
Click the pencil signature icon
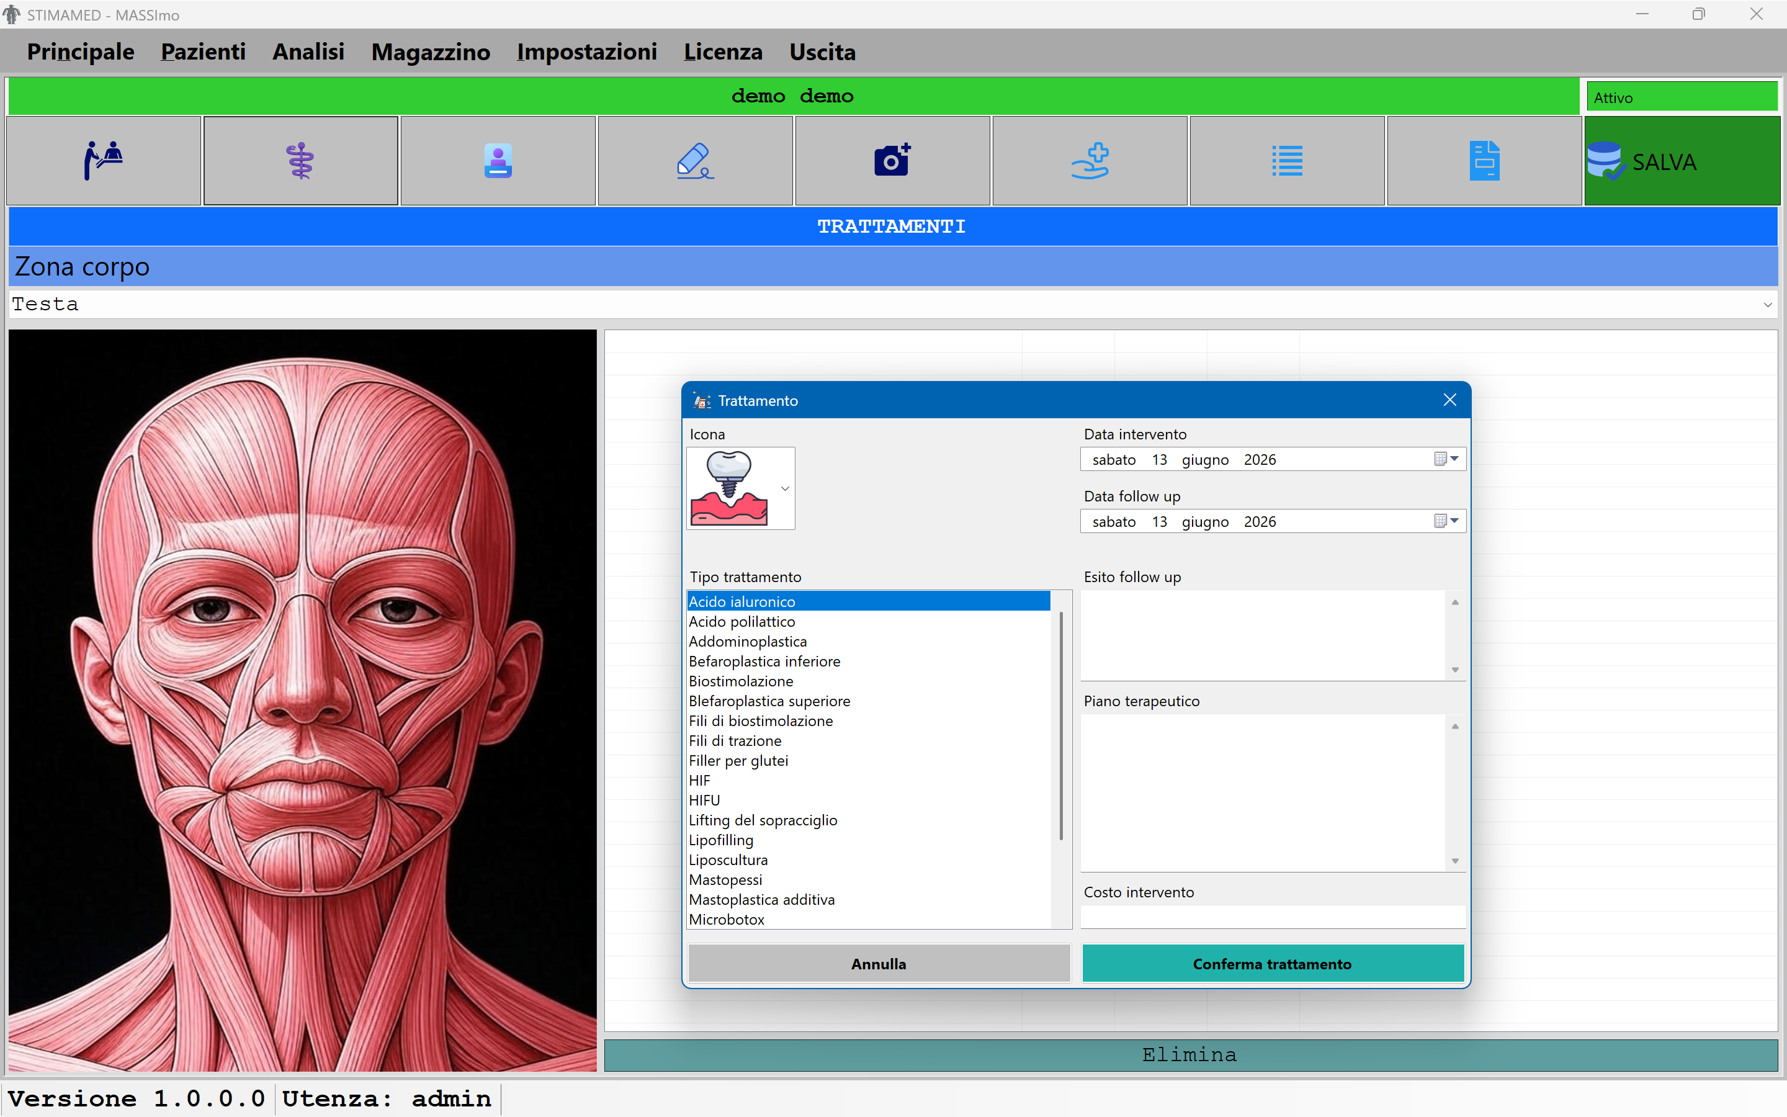(695, 160)
